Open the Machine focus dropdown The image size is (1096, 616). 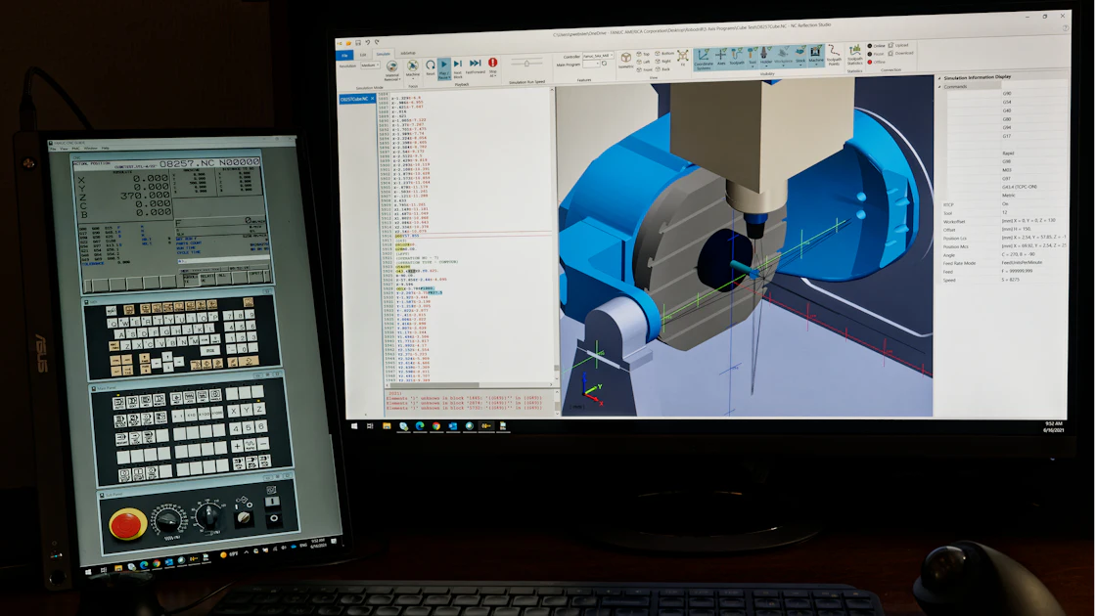412,67
